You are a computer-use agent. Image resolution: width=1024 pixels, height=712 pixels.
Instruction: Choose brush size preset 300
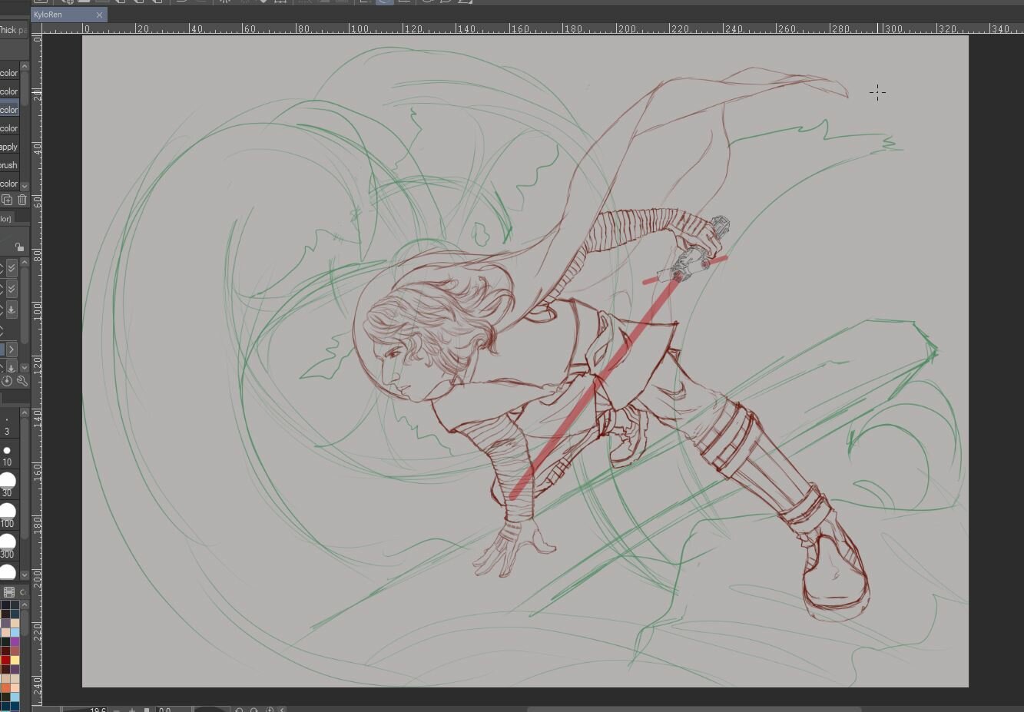click(x=7, y=547)
